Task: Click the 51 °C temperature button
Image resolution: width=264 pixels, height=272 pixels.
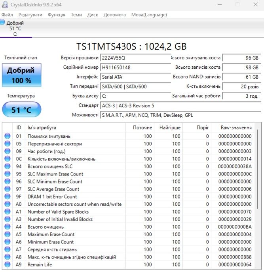Action: tap(22, 110)
